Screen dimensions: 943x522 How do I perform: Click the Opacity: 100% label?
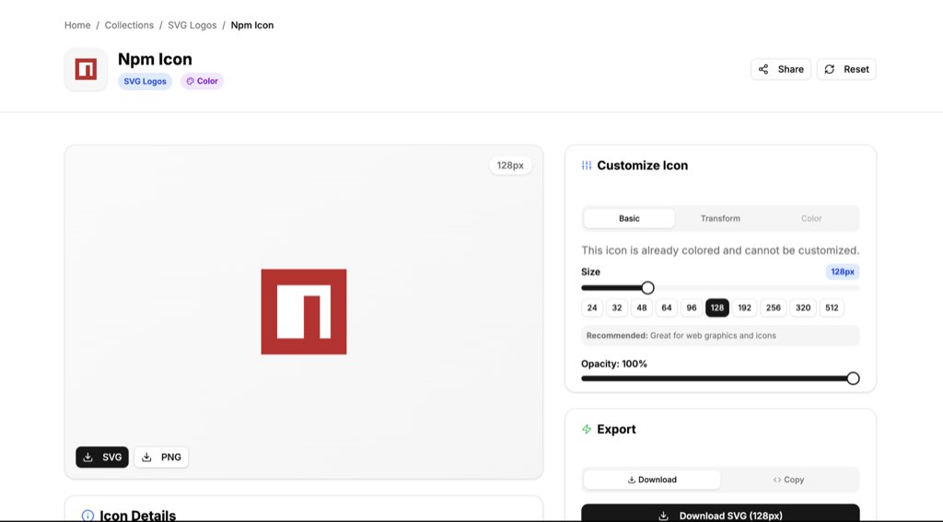point(614,364)
